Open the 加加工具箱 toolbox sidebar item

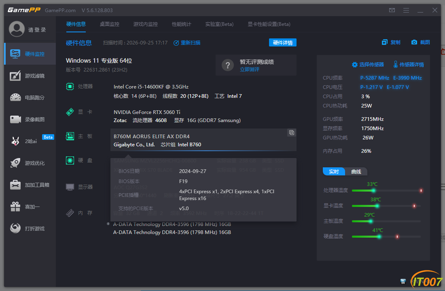[x=30, y=185]
